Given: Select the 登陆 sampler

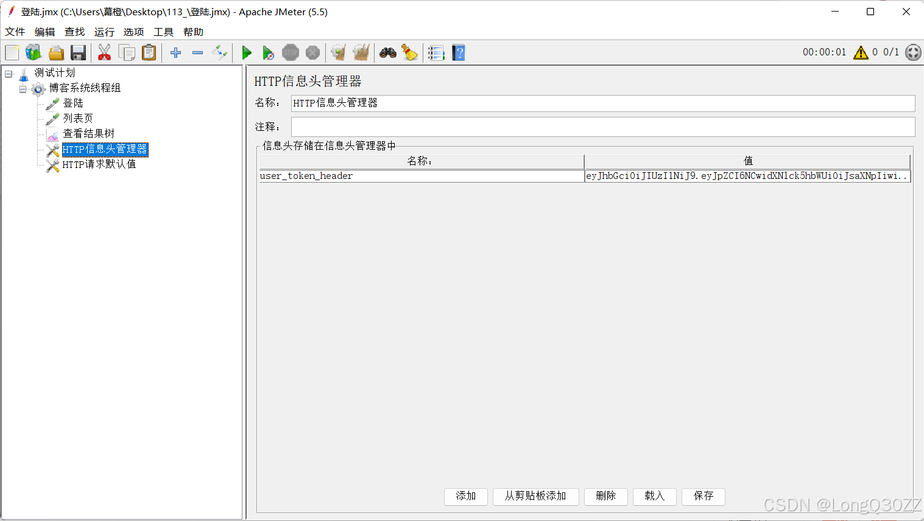Looking at the screenshot, I should point(73,103).
